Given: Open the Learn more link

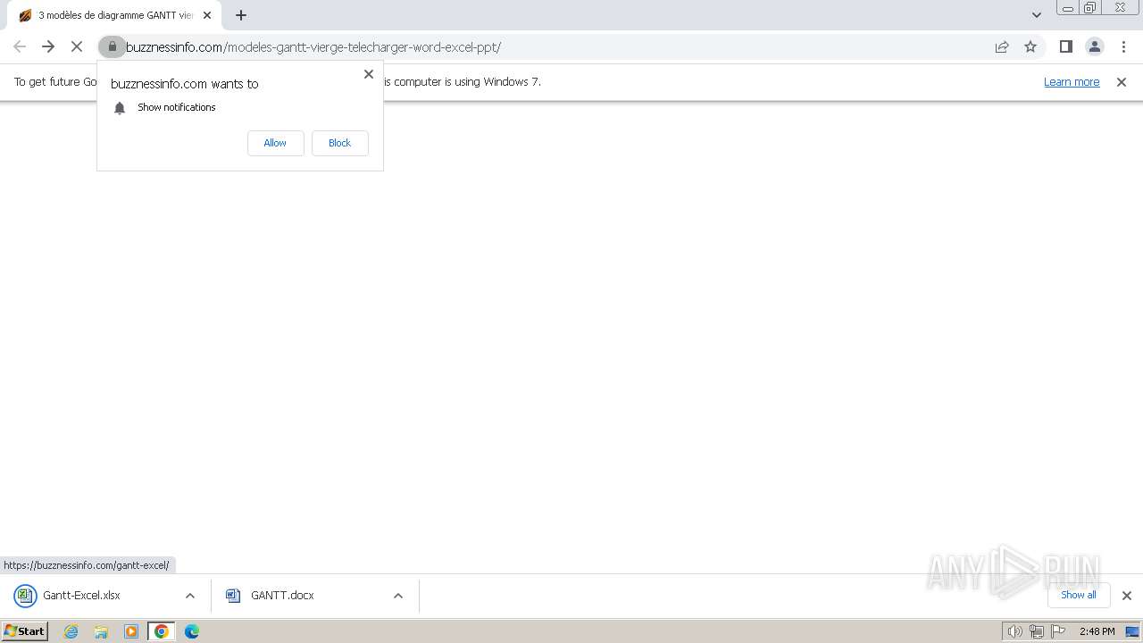Looking at the screenshot, I should click(1072, 81).
